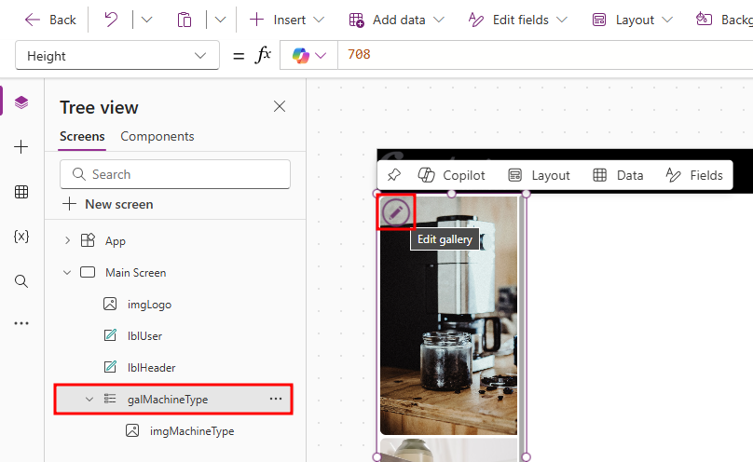Open Tree view layers icon in sidebar

click(21, 102)
